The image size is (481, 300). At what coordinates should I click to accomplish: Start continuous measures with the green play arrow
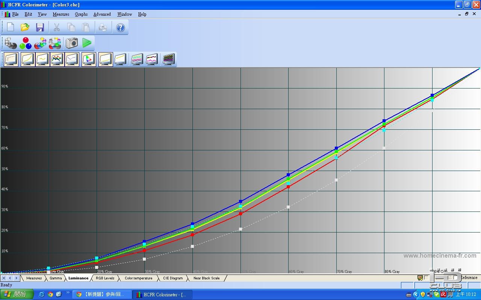[x=87, y=43]
